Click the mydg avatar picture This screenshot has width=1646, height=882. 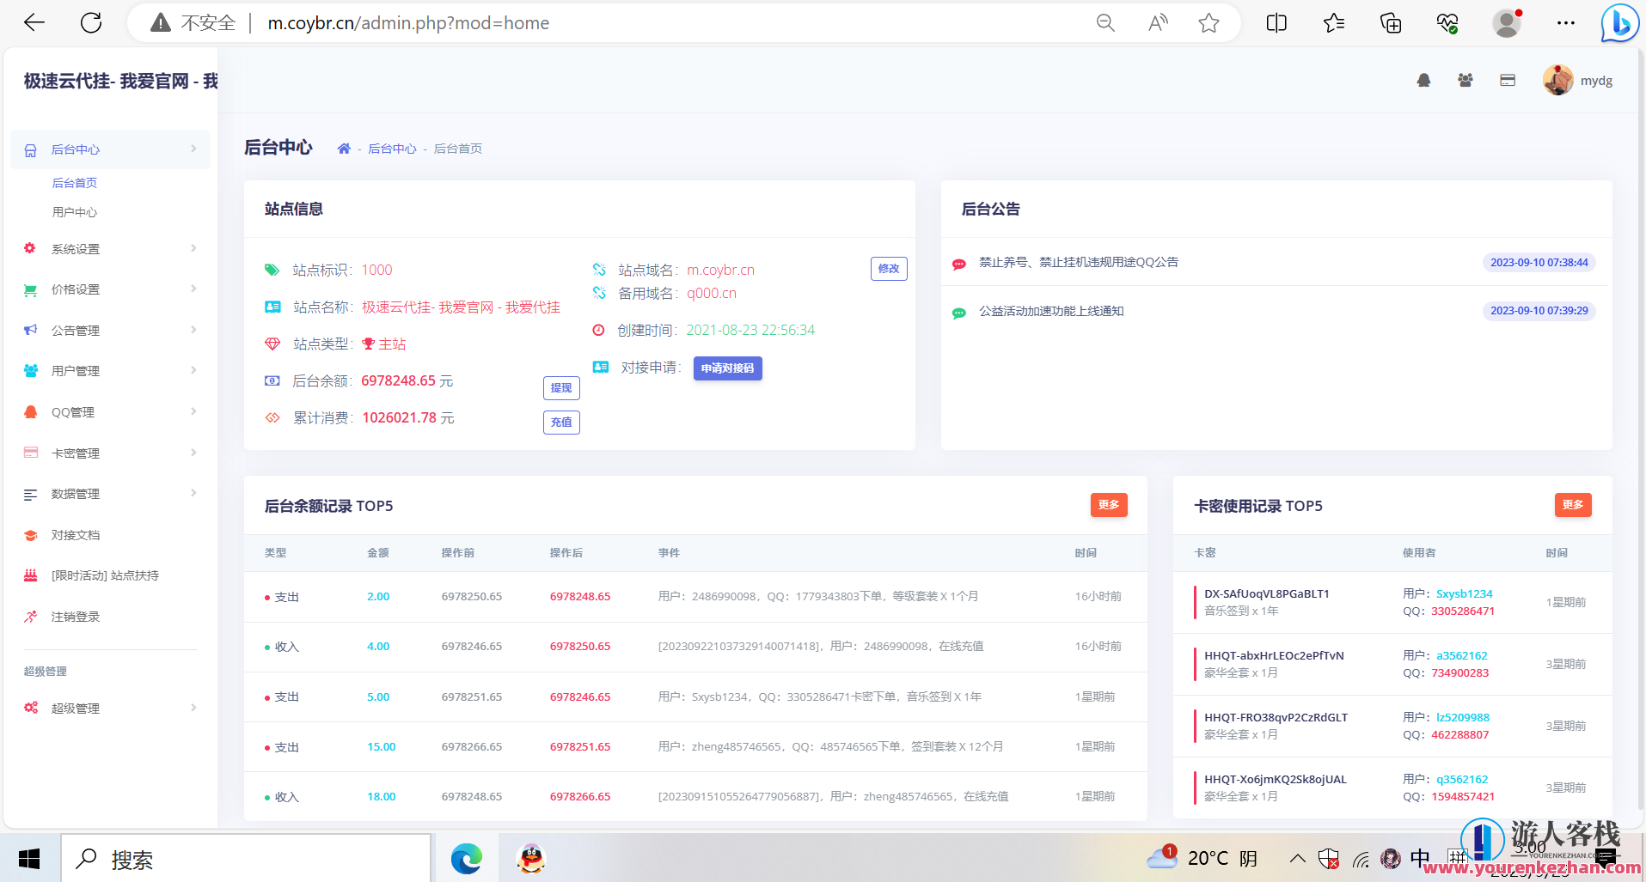point(1557,80)
